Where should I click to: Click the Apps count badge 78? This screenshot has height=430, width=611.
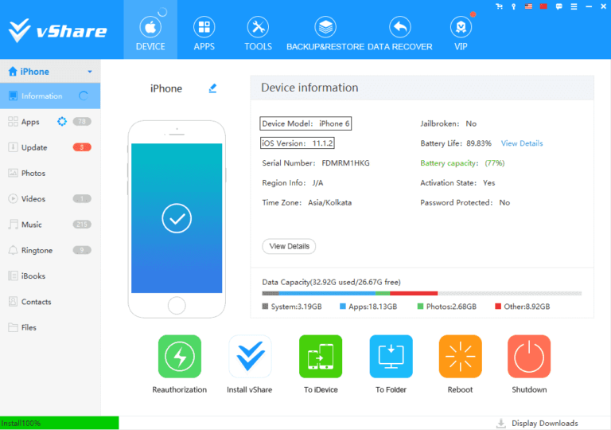(82, 121)
